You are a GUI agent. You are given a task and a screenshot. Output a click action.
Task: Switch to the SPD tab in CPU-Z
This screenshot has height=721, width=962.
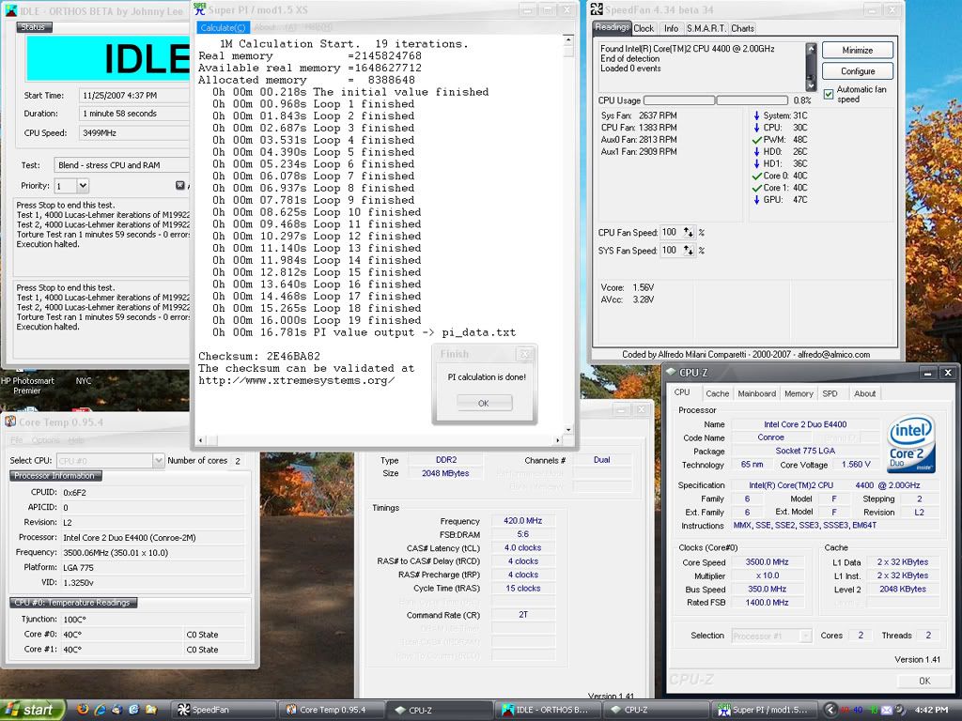click(x=830, y=393)
